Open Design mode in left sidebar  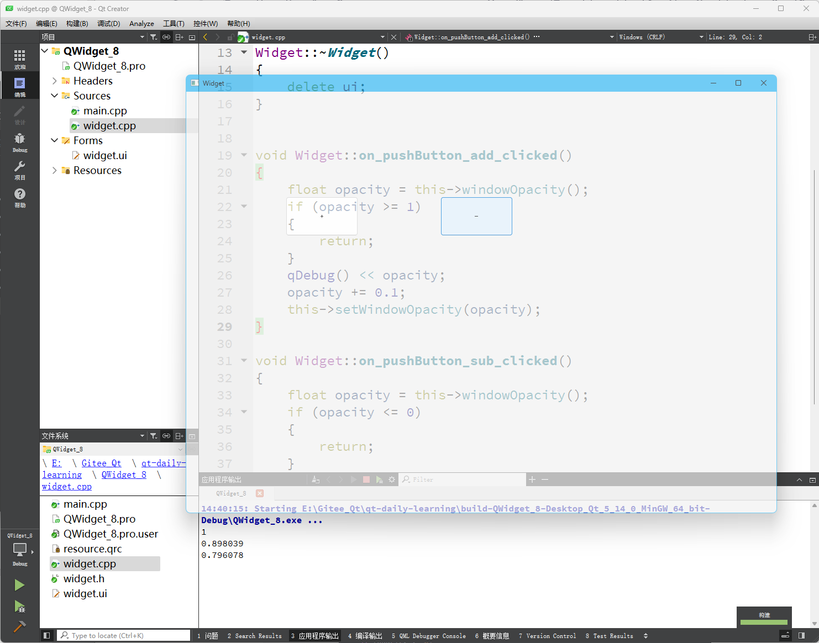tap(19, 114)
